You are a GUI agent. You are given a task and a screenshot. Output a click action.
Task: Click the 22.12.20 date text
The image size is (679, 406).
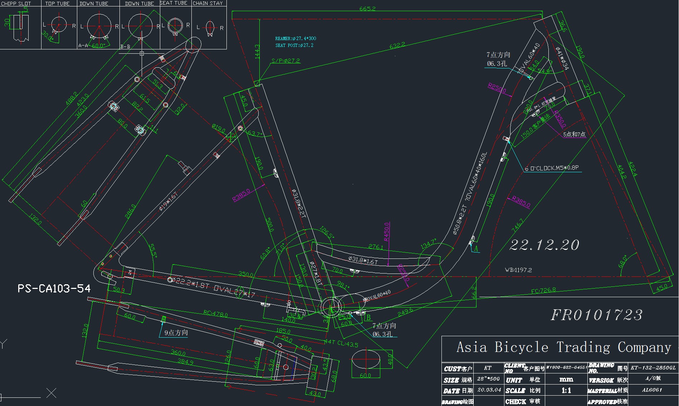544,245
